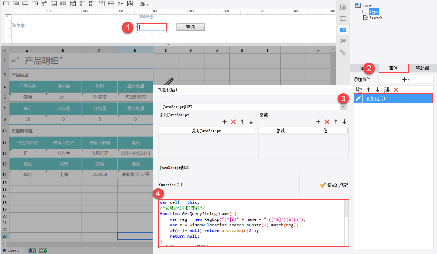Click the selected text box widget on canvas
The width and height of the screenshot is (437, 254).
152,27
